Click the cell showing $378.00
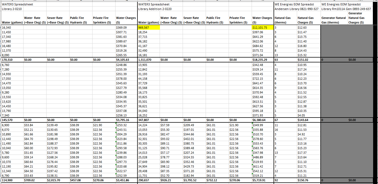Screen dimensions: 378x184 (x=126, y=79)
